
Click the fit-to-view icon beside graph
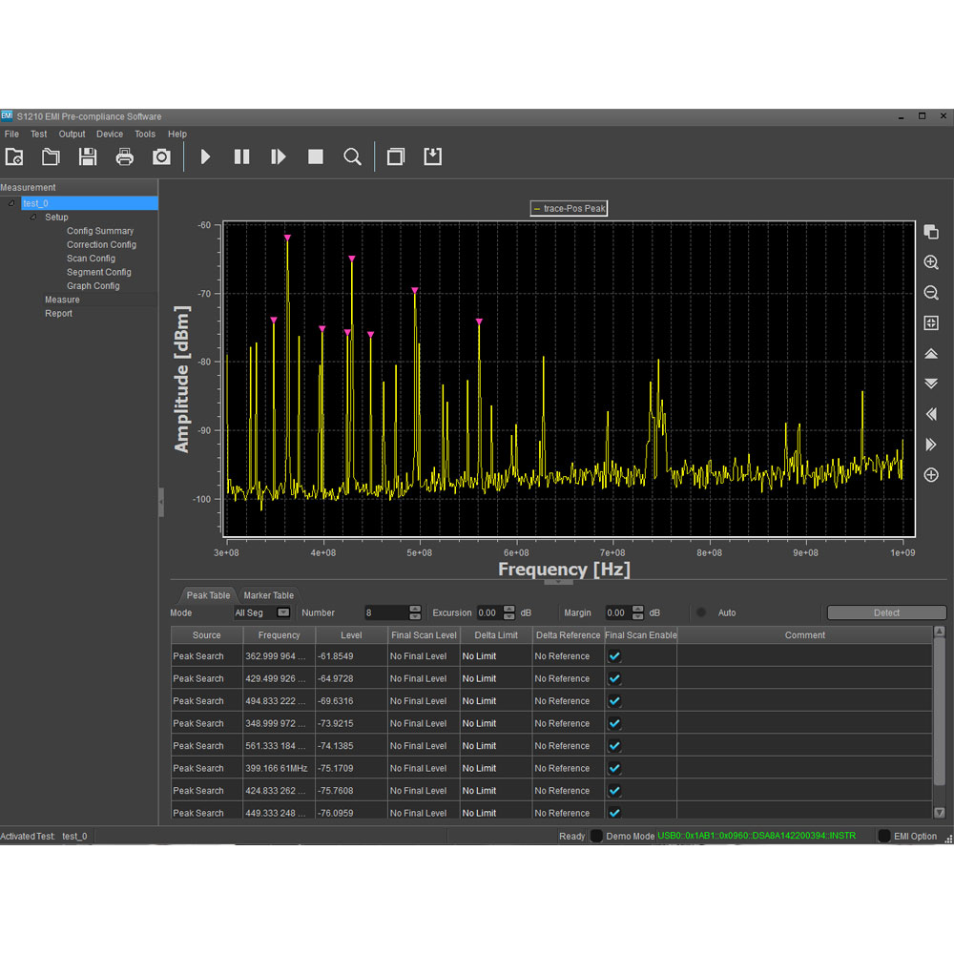tap(931, 323)
